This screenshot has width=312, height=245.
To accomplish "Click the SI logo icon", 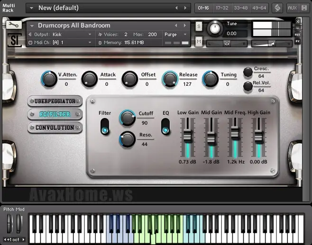I will 15,40.
